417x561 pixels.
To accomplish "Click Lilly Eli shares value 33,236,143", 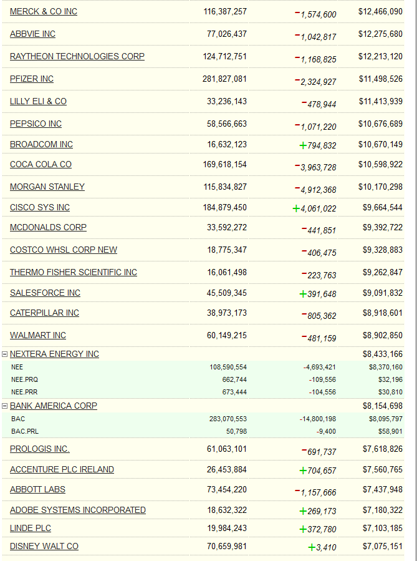I will coord(227,102).
